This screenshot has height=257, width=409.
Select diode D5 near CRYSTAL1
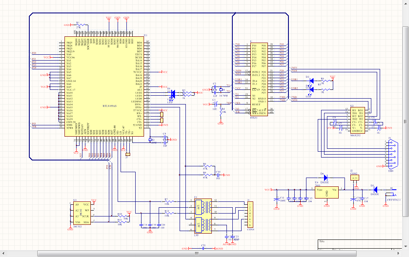[x=376, y=189]
